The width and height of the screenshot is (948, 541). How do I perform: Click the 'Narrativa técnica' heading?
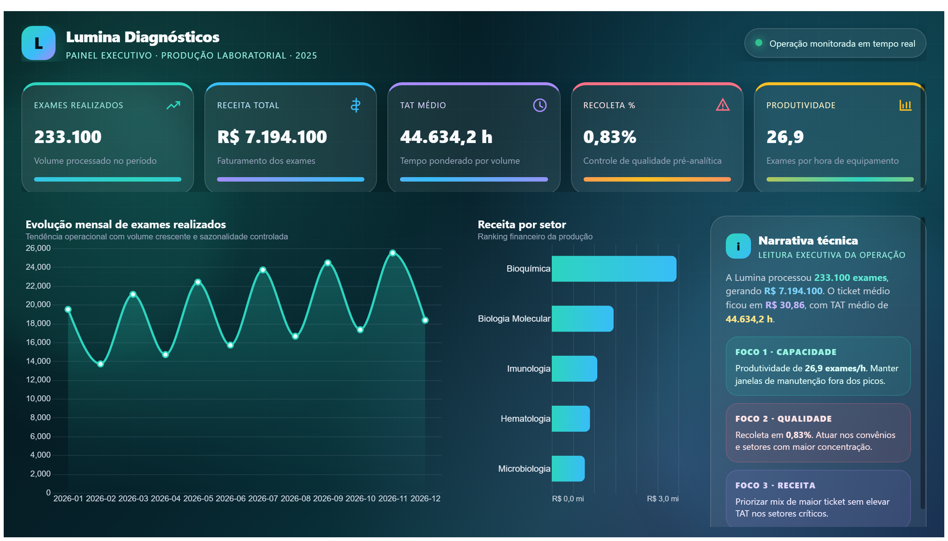pos(808,240)
